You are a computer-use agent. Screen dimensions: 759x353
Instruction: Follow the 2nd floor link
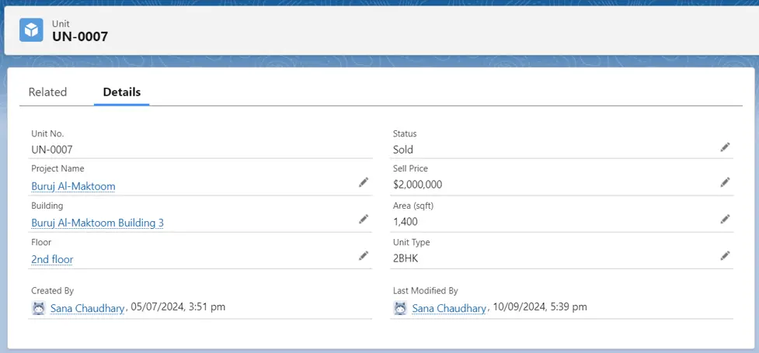[x=52, y=259]
